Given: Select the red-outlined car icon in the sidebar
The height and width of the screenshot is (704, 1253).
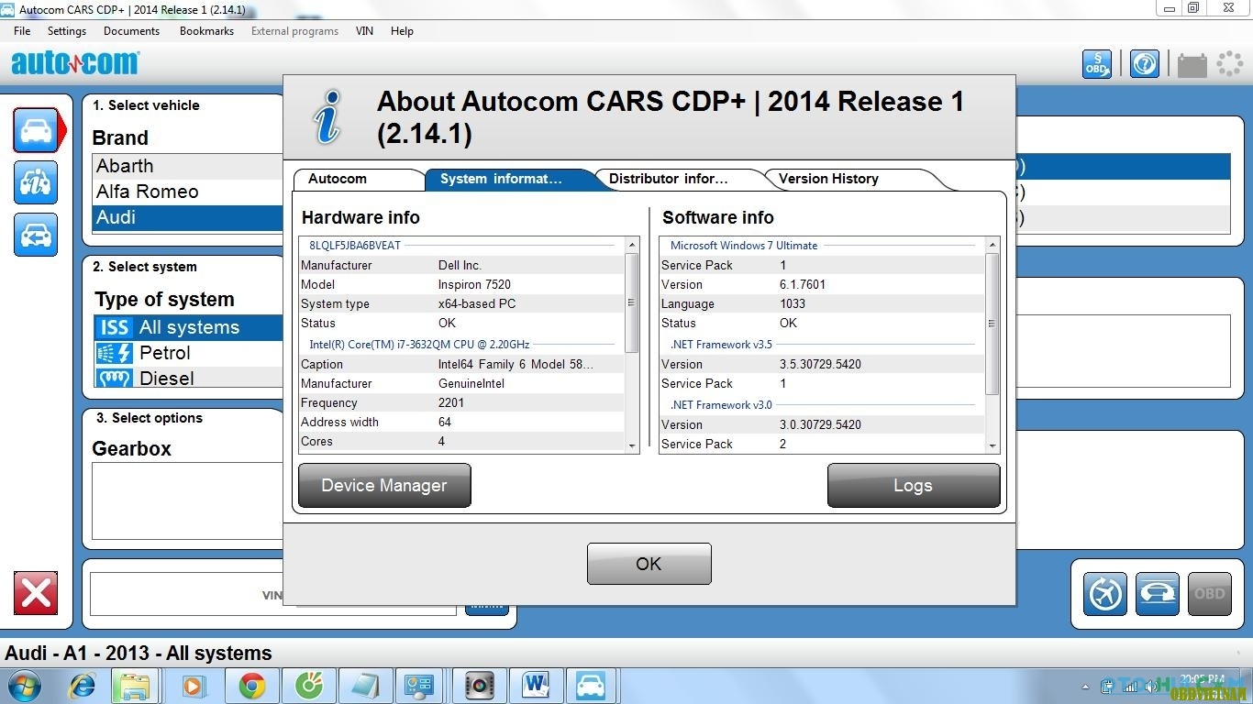Looking at the screenshot, I should pyautogui.click(x=37, y=129).
